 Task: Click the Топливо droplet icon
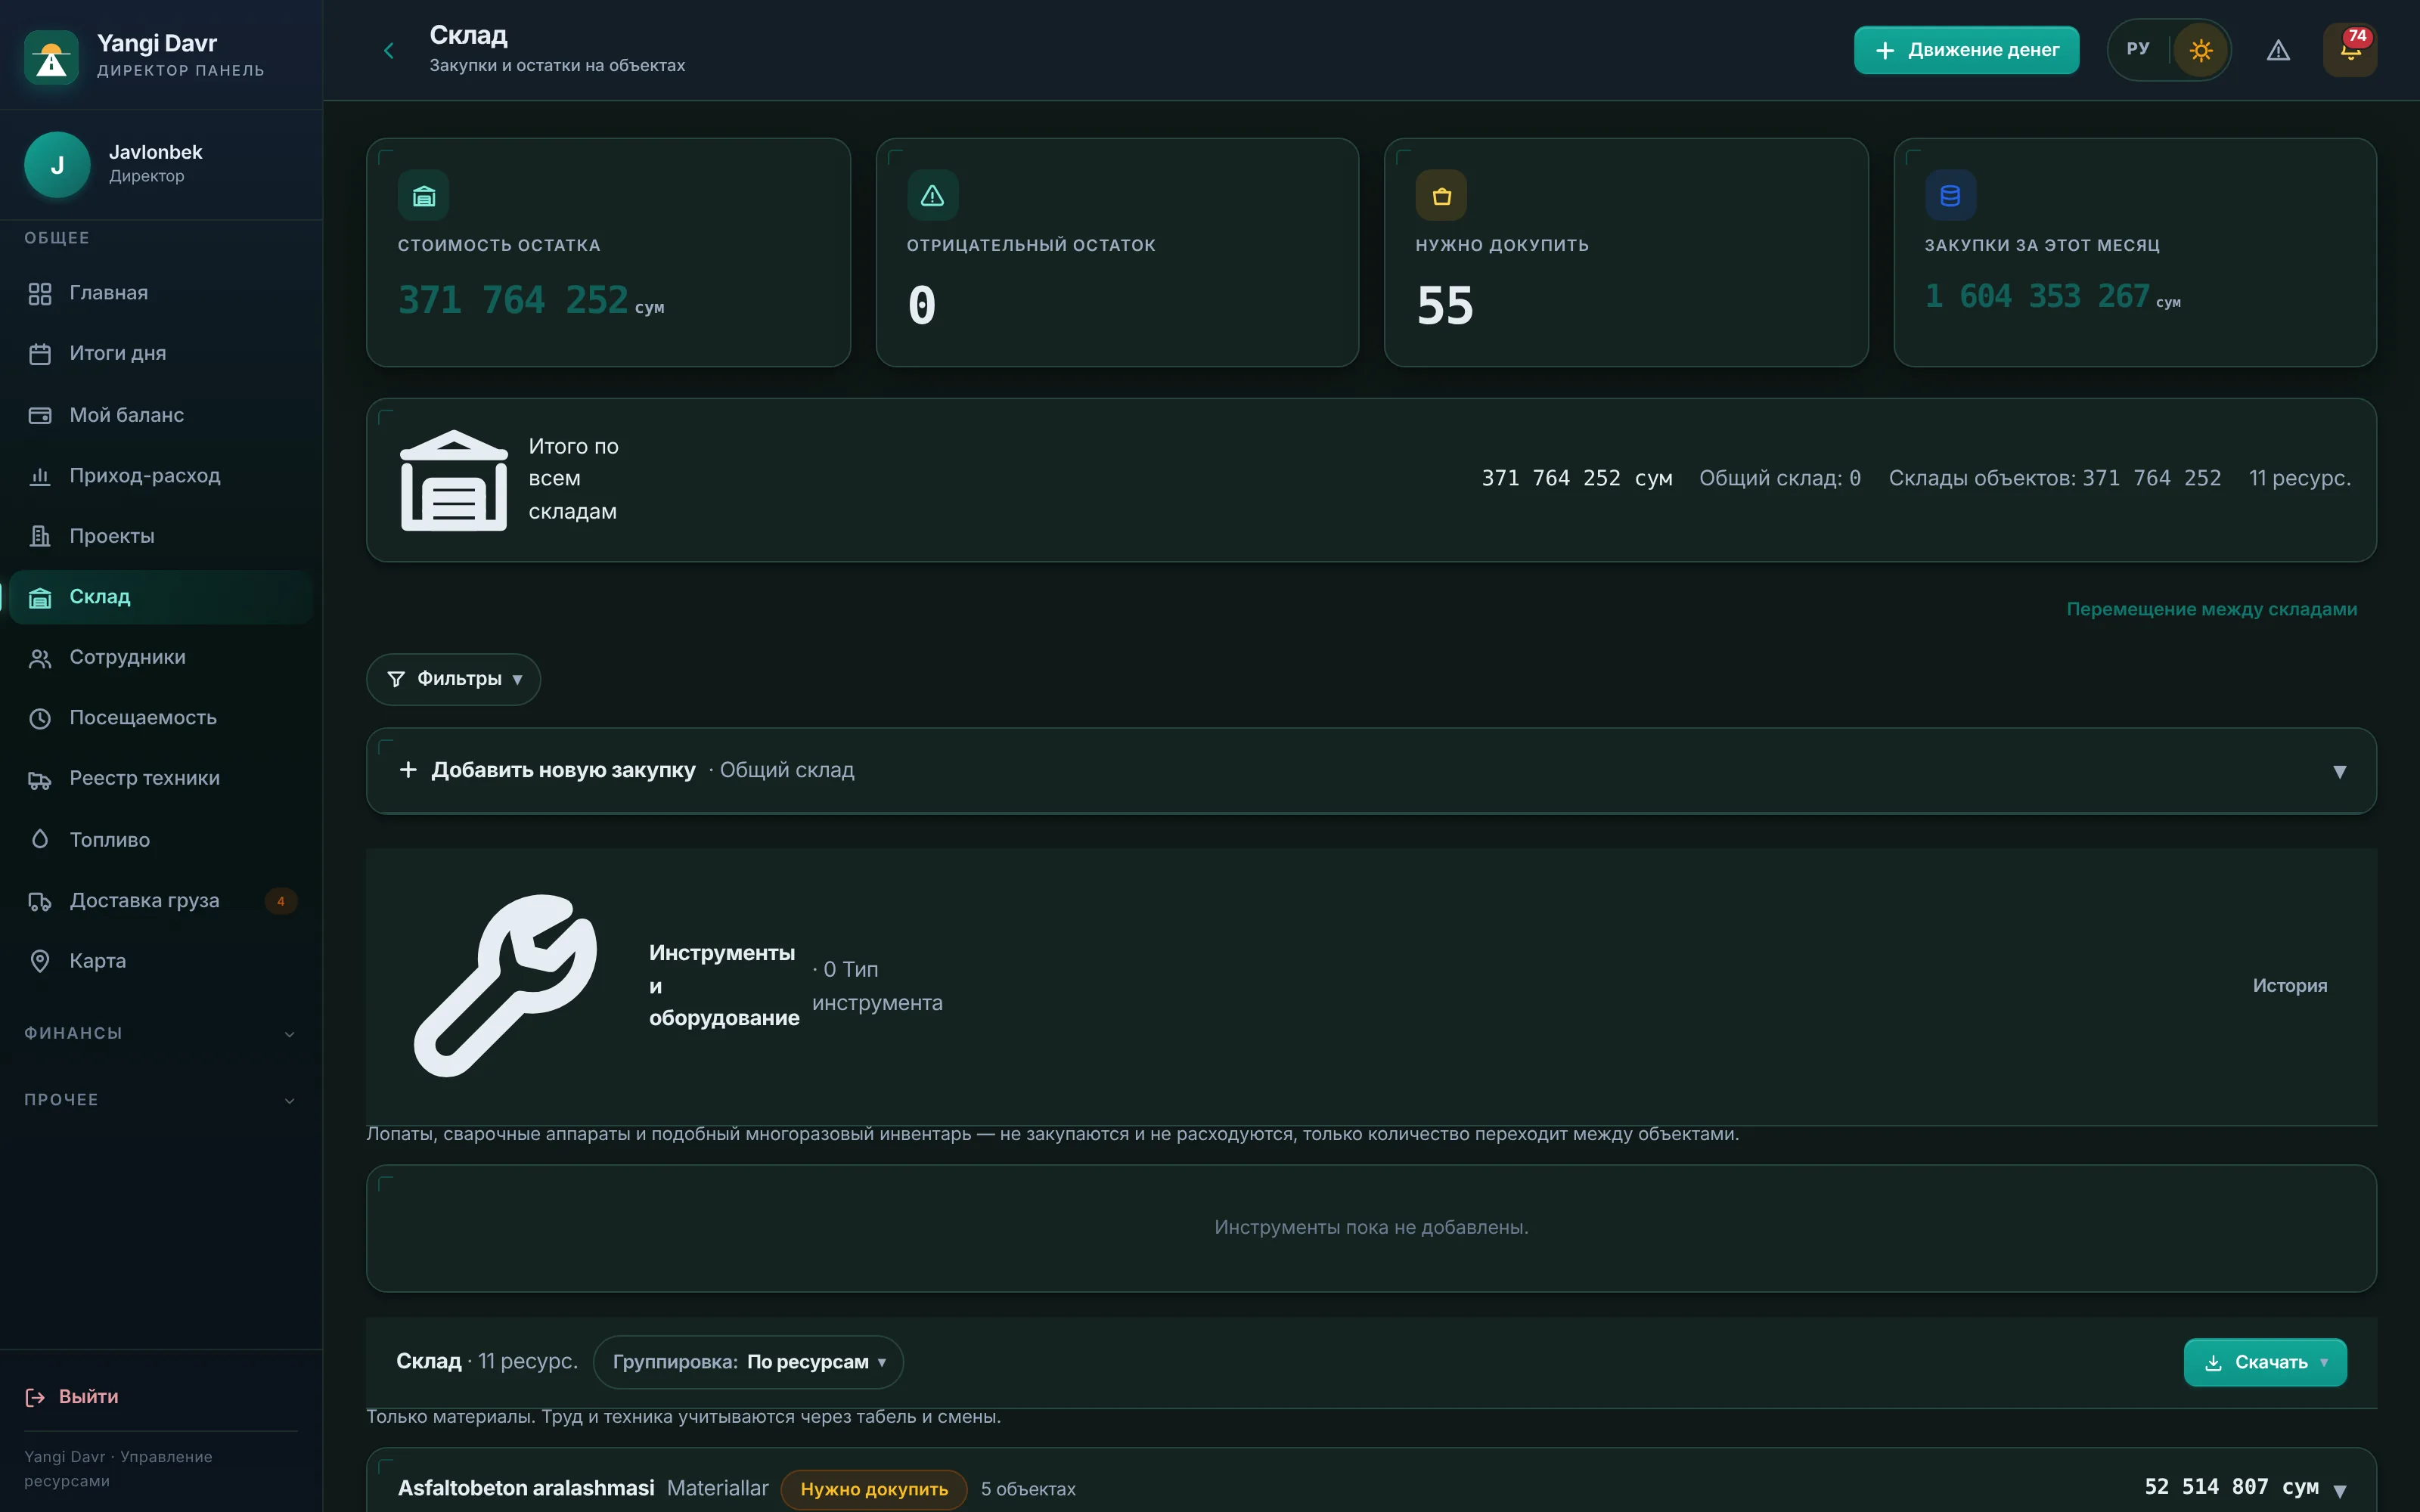(x=40, y=839)
